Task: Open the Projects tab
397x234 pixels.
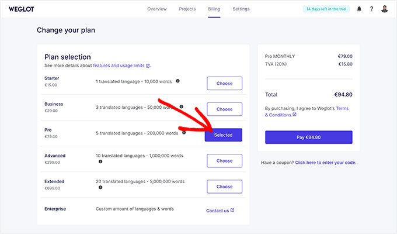Action: pos(187,9)
